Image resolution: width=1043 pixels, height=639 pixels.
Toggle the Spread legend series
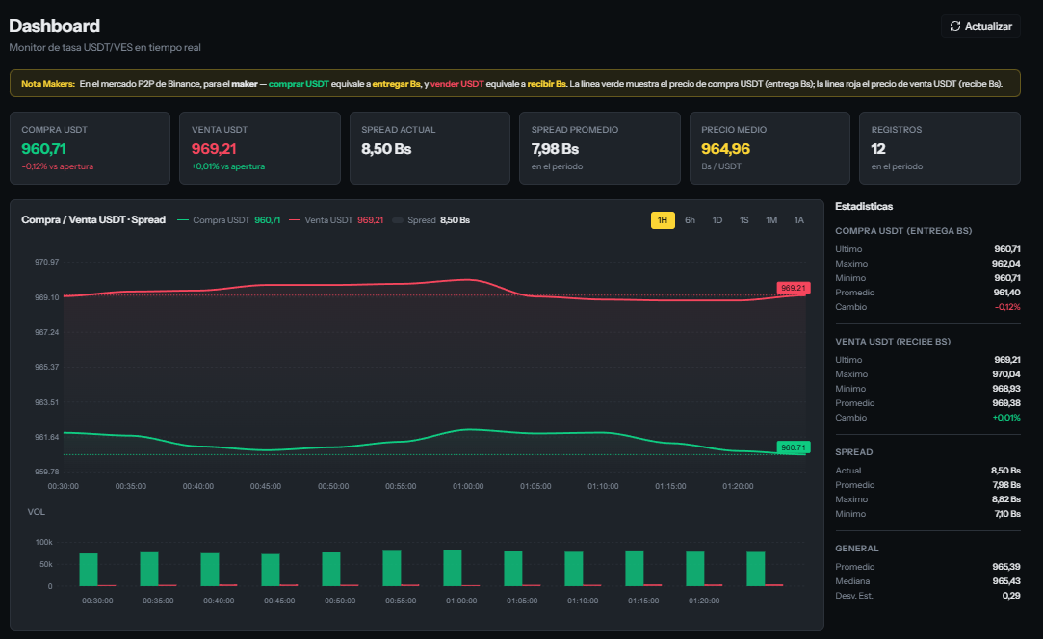431,220
